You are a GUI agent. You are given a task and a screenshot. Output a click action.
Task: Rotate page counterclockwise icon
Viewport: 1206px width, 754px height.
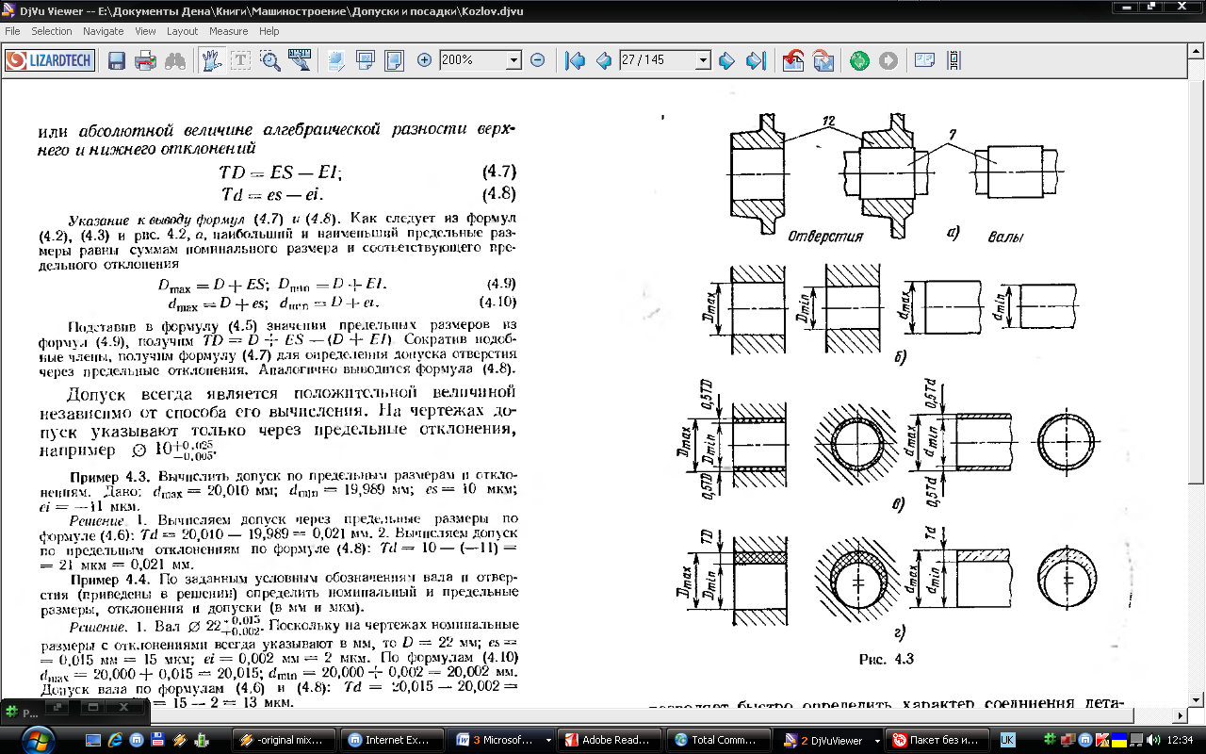point(793,60)
